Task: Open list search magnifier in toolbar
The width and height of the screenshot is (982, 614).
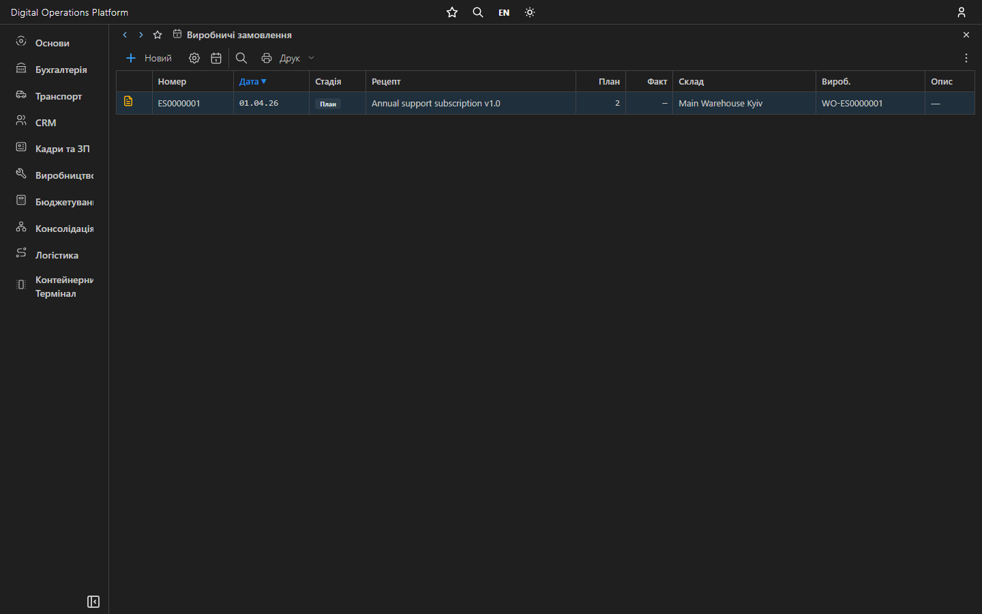Action: click(x=241, y=58)
